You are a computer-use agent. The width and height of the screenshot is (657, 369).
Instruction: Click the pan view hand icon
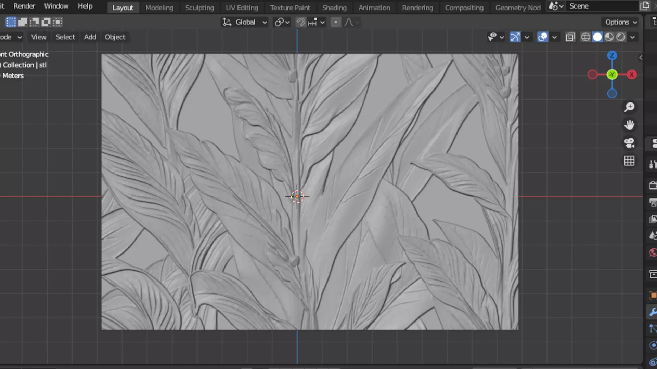click(x=629, y=125)
